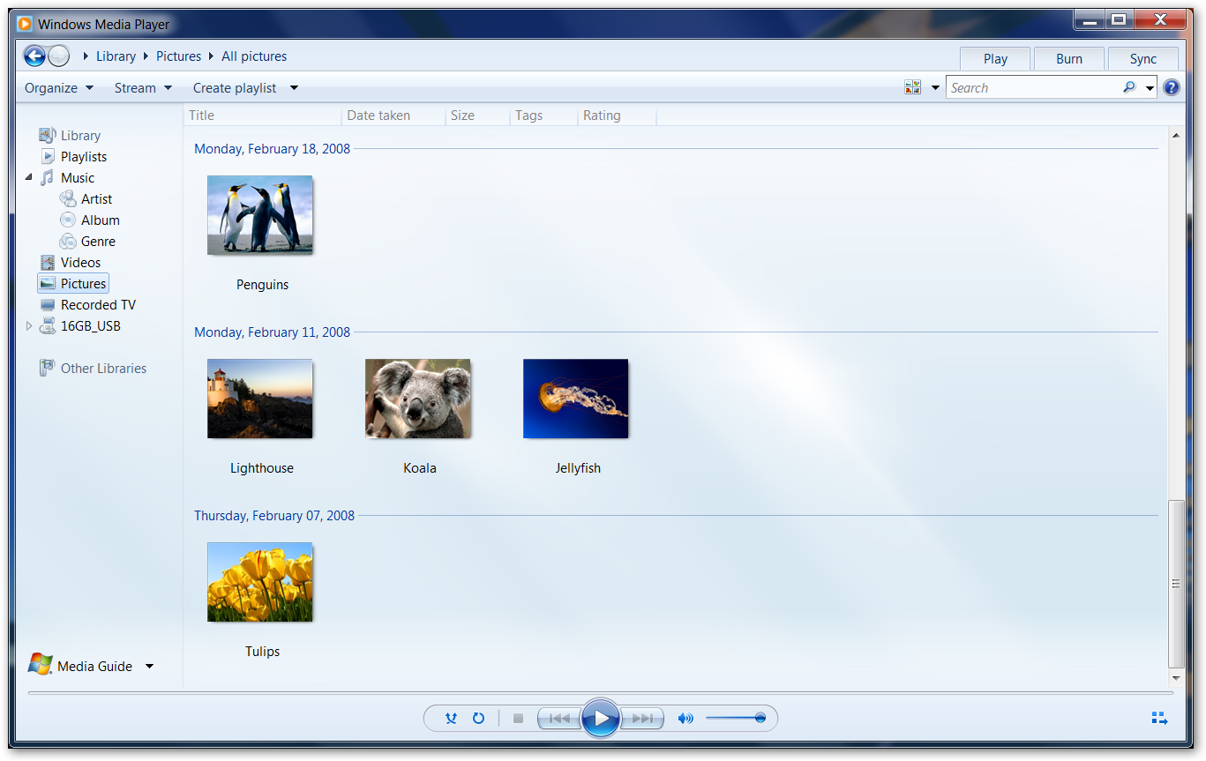1206x761 pixels.
Task: Click the Genre icon in navigation pane
Action: click(68, 242)
